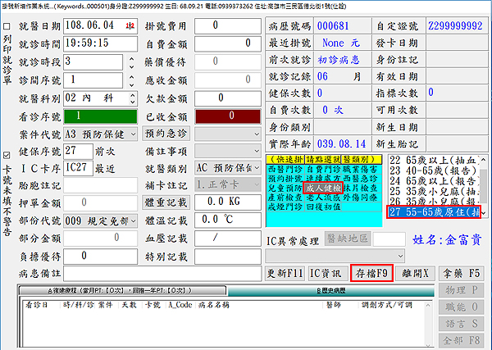The height and width of the screenshot is (350, 492).
Task: Click the 預約急診 button
Action: (166, 133)
